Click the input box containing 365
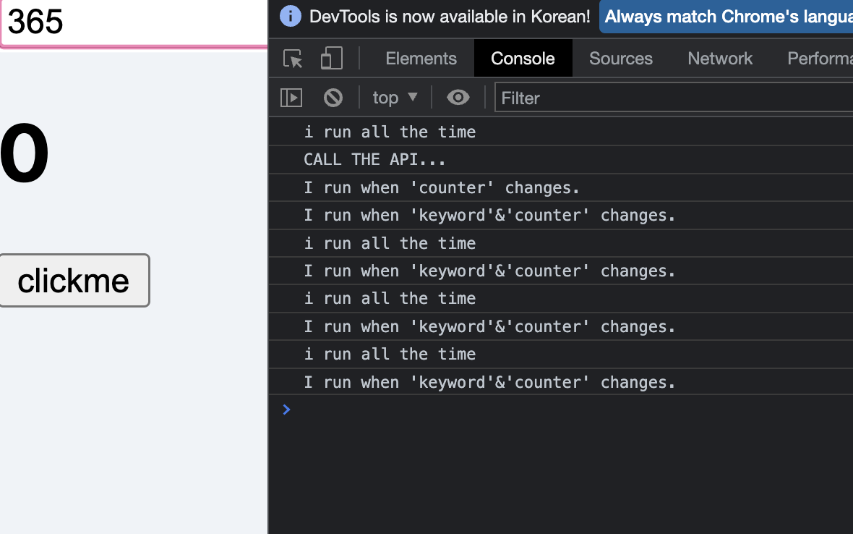Screen dimensions: 853x534 pyautogui.click(x=134, y=22)
